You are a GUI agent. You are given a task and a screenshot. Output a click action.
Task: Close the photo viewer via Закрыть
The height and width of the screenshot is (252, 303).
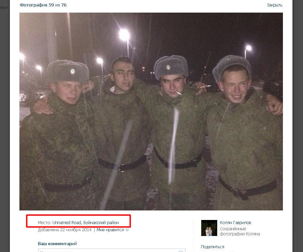click(x=274, y=5)
